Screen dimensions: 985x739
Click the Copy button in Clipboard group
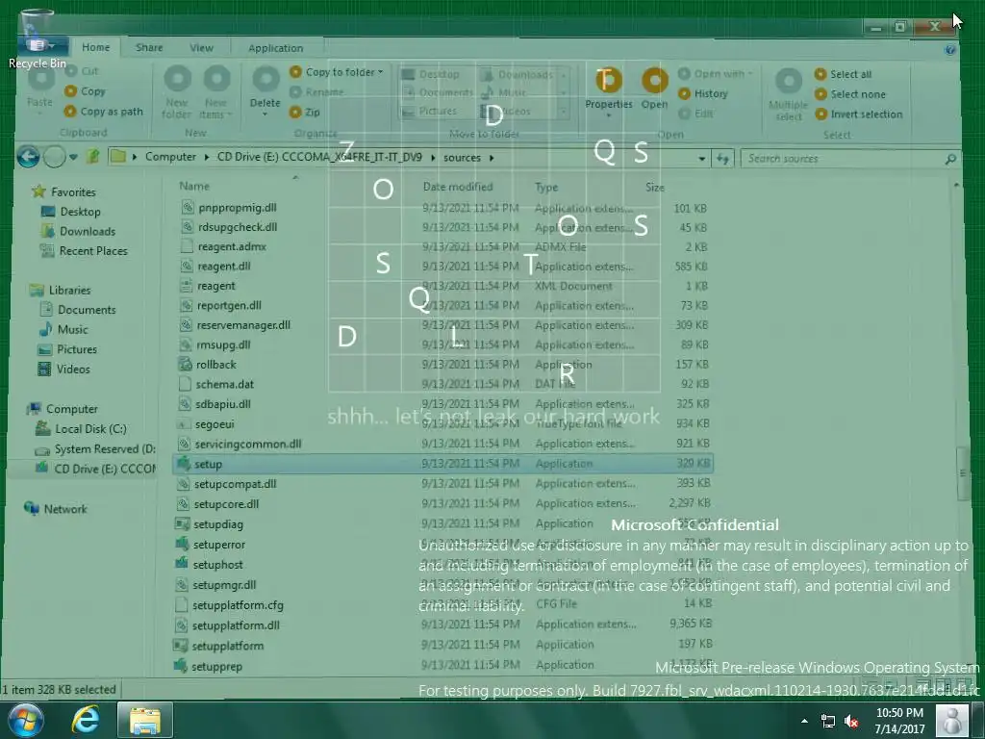86,91
